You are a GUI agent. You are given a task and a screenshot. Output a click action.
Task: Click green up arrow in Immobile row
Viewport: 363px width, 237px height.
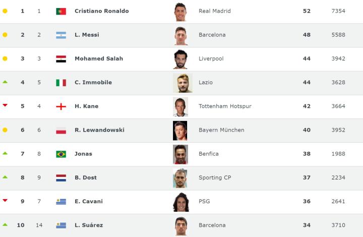pyautogui.click(x=5, y=82)
